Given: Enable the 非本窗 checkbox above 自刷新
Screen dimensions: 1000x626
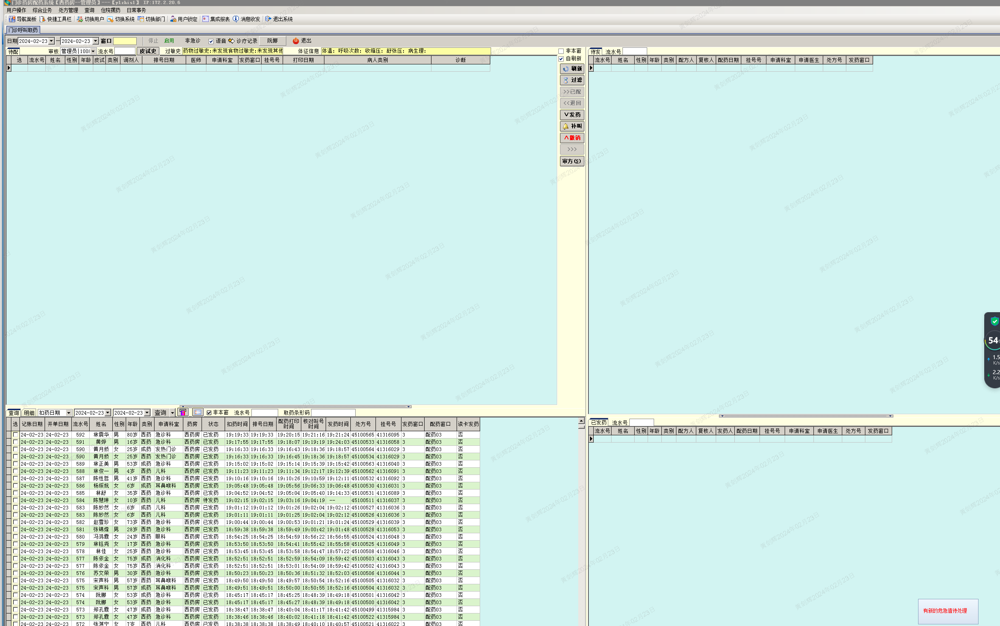Looking at the screenshot, I should (561, 51).
